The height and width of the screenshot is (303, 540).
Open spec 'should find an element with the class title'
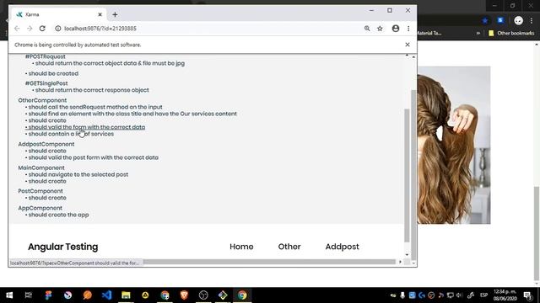pyautogui.click(x=132, y=114)
